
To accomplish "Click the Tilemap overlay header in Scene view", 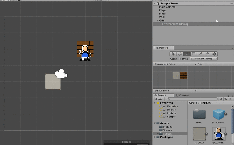I will [126, 142].
